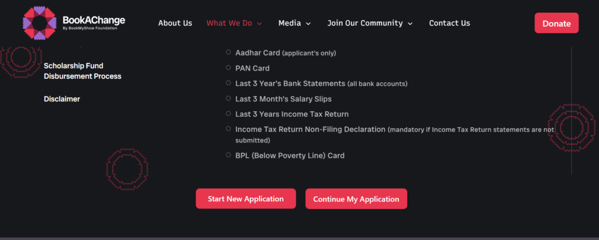Jump to Scholarship Fund Disbursement Process
Screen dimensions: 599x240
point(82,71)
